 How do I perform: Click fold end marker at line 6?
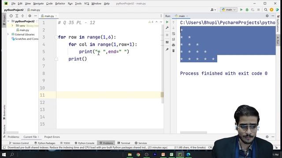click(56, 59)
